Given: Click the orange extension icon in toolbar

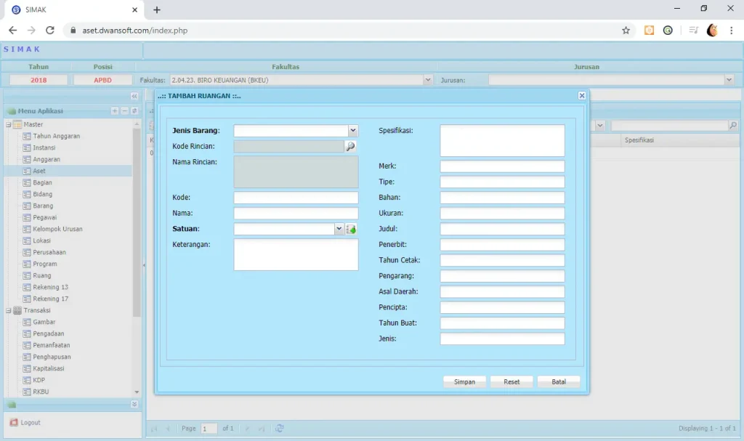Looking at the screenshot, I should coord(649,31).
